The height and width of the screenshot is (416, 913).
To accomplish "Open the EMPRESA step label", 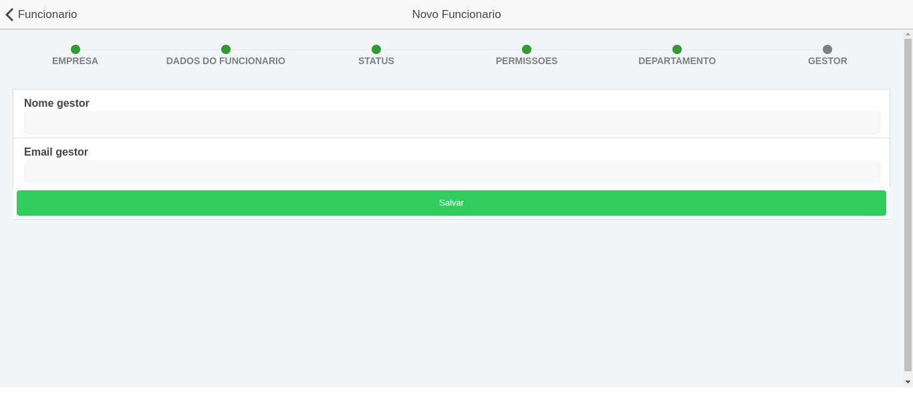I will click(x=76, y=61).
